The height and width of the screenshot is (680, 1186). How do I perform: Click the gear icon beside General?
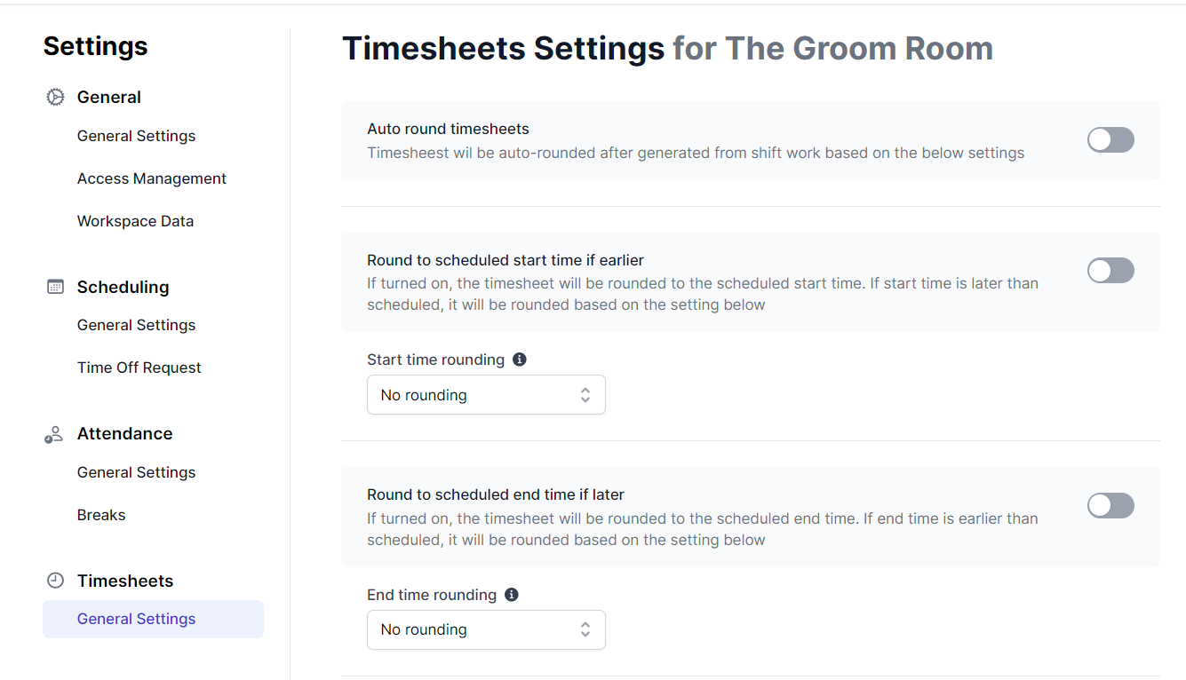54,96
